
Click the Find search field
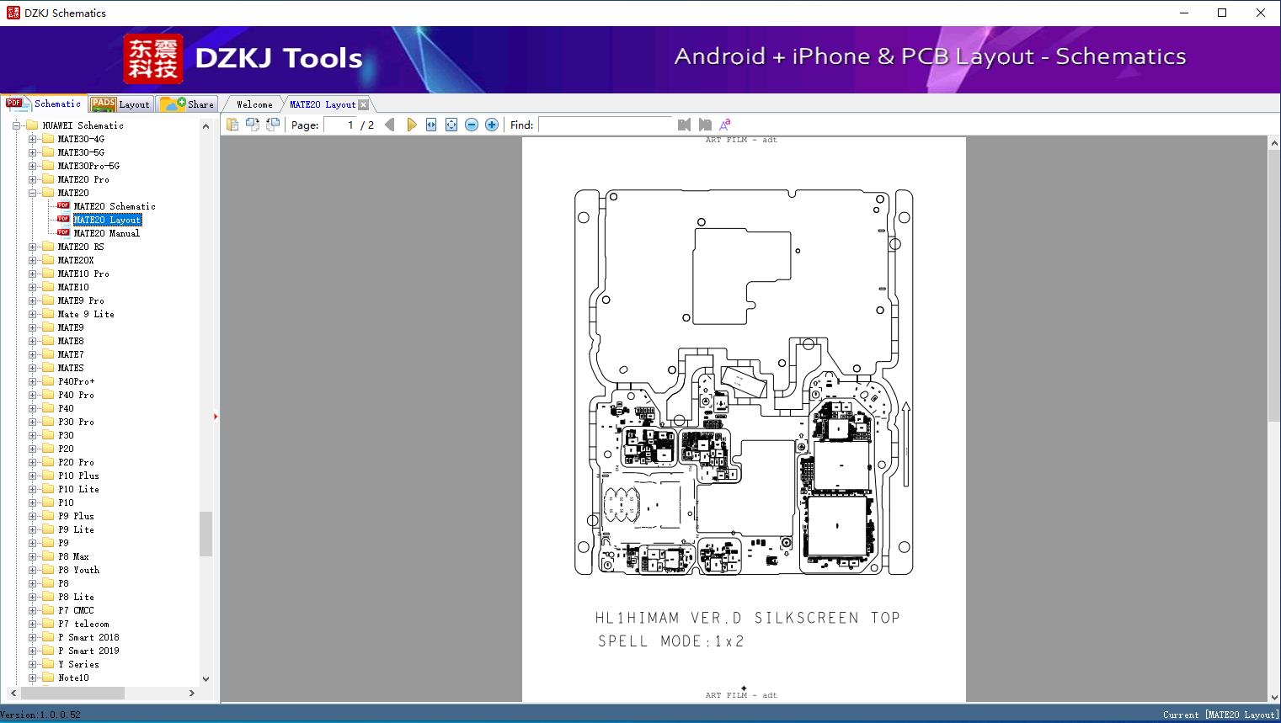coord(606,125)
